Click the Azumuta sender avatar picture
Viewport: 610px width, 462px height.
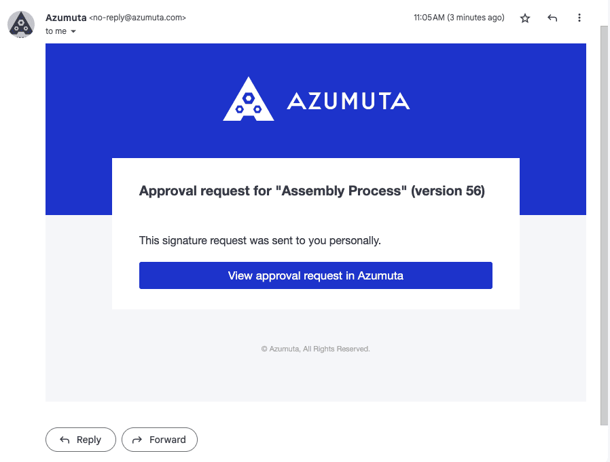coord(21,24)
